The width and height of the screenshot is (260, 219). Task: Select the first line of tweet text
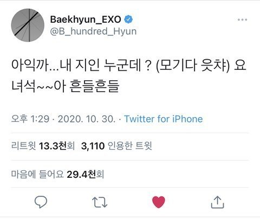point(128,65)
